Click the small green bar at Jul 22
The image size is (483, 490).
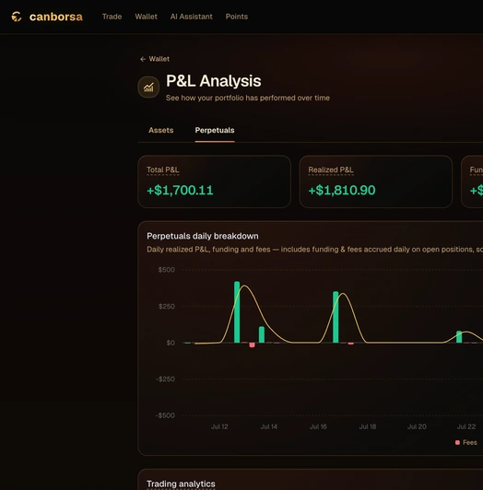[x=459, y=337]
